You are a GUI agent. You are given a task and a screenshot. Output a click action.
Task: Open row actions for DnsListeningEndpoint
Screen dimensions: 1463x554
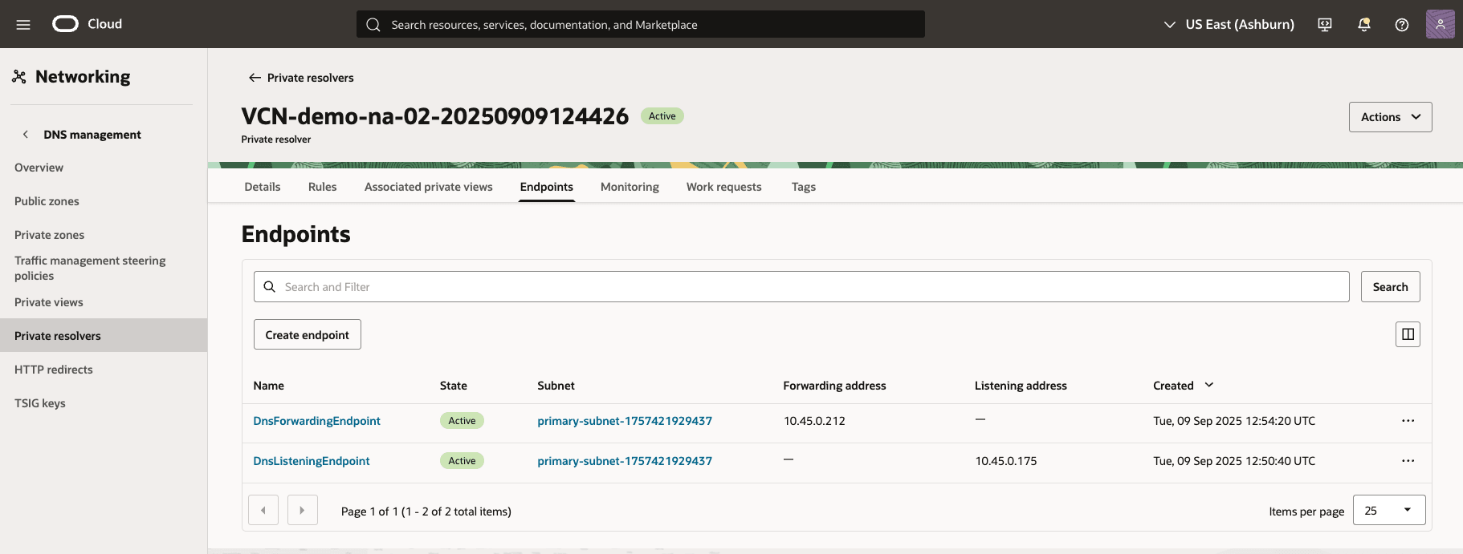pos(1408,461)
